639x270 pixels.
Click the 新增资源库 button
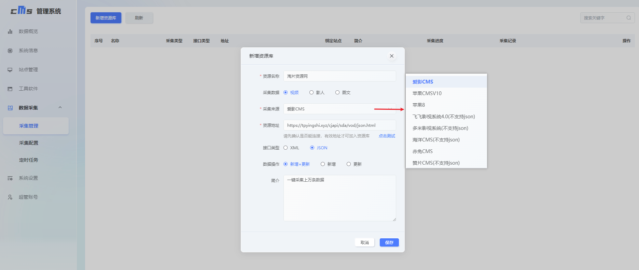point(106,18)
